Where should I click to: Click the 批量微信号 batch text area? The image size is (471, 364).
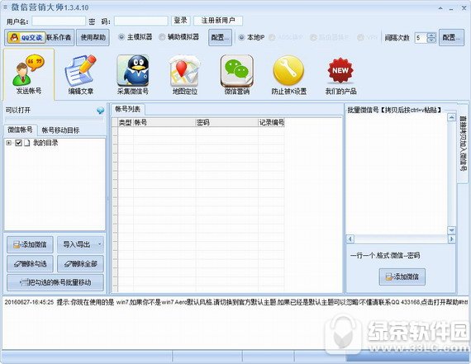coord(397,174)
